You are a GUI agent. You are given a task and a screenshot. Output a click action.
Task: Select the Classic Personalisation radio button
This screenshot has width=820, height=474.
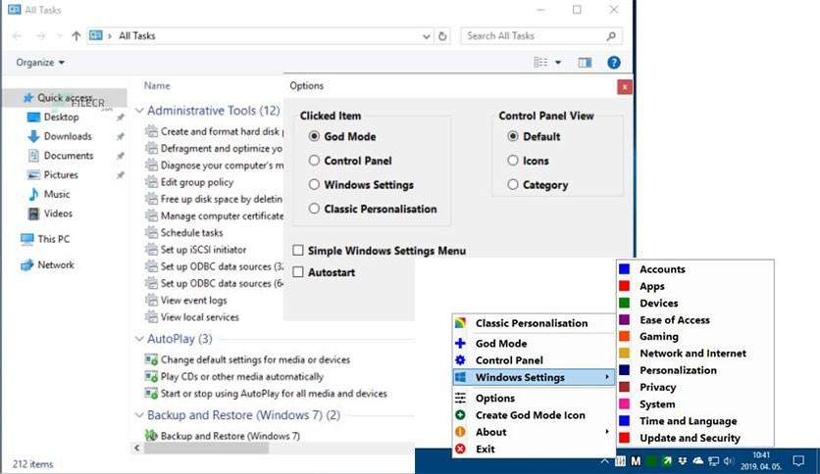(314, 209)
